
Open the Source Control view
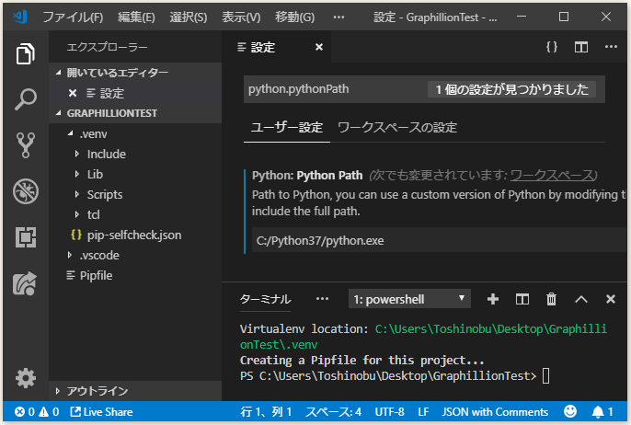(x=26, y=145)
